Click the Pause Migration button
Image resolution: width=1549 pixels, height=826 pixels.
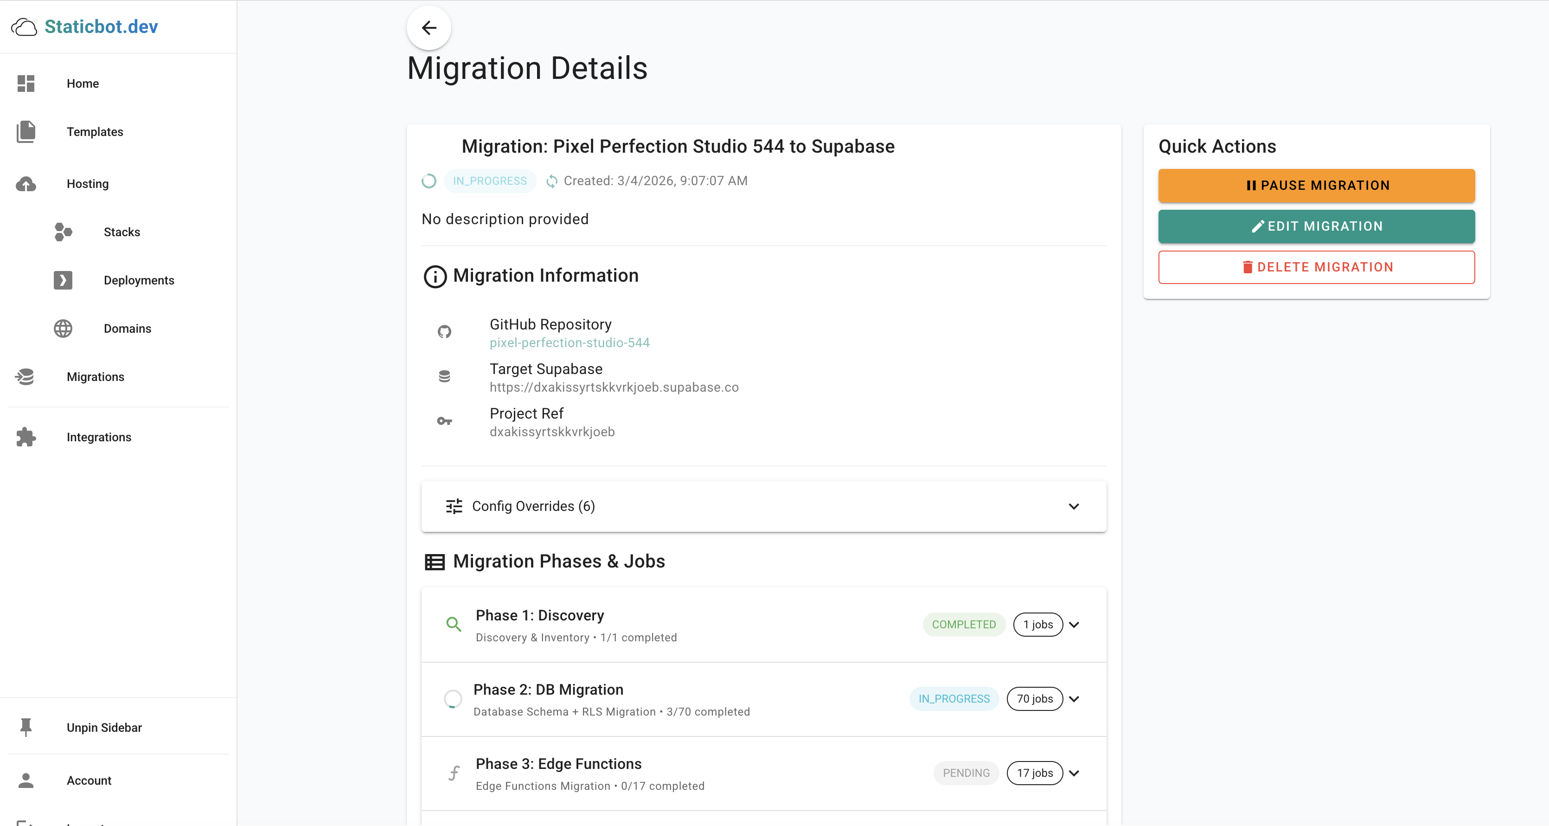1317,185
